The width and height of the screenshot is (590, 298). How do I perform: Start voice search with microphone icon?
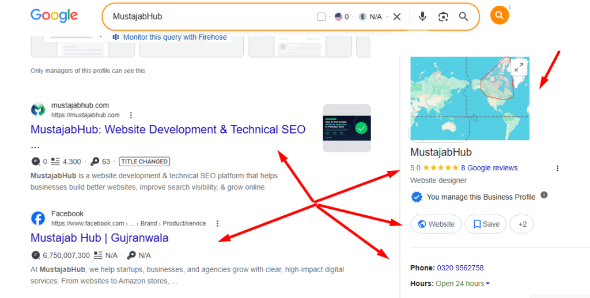(422, 17)
